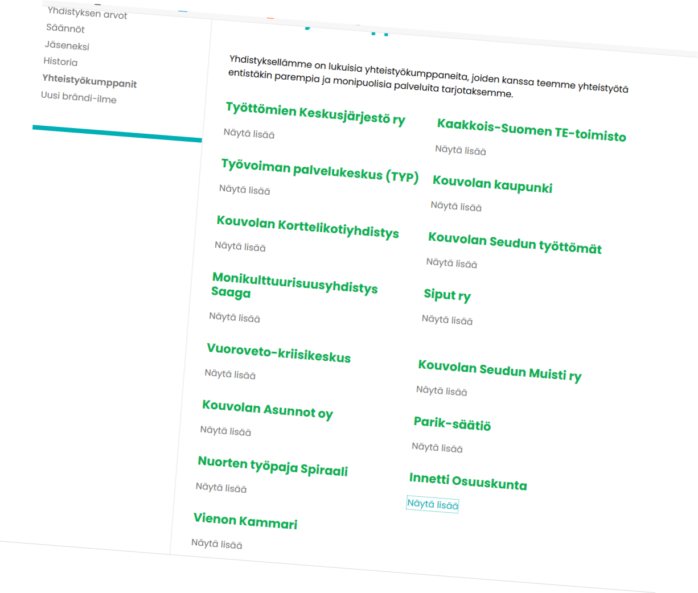Image resolution: width=698 pixels, height=593 pixels.
Task: Expand Näytä lisää under Kouvolan kaupunki
Action: click(456, 206)
